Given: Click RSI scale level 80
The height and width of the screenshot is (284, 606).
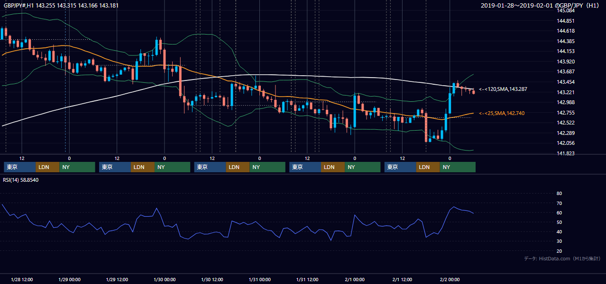Looking at the screenshot, I should click(x=559, y=194).
